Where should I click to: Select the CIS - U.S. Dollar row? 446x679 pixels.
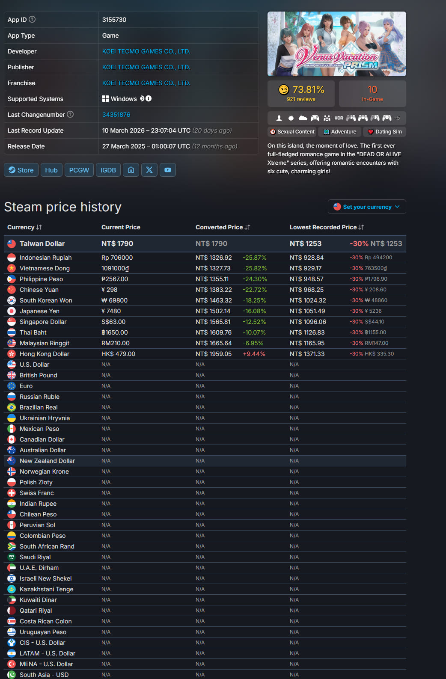point(205,643)
